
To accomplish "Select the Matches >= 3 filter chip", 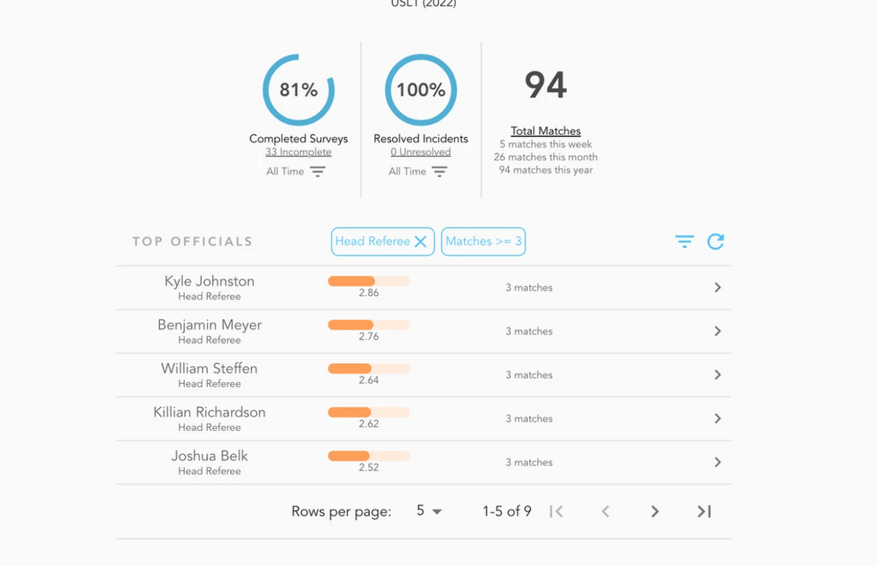I will [483, 242].
